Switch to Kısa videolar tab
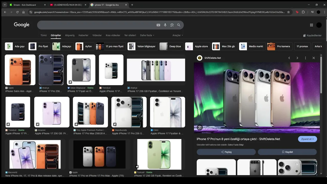Viewport: 327px width, 184px height. point(113,35)
